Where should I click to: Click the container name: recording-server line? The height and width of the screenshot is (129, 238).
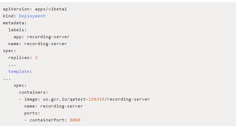(x=54, y=106)
